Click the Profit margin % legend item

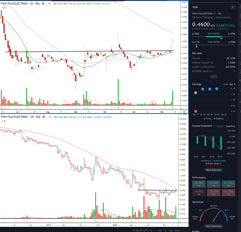pyautogui.click(x=214, y=164)
